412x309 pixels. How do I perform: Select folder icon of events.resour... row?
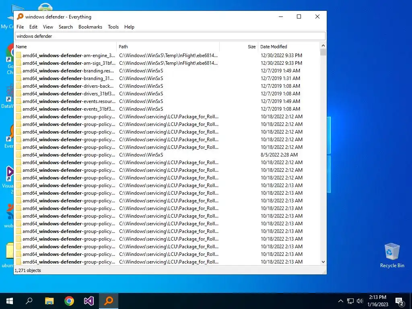pyautogui.click(x=19, y=101)
